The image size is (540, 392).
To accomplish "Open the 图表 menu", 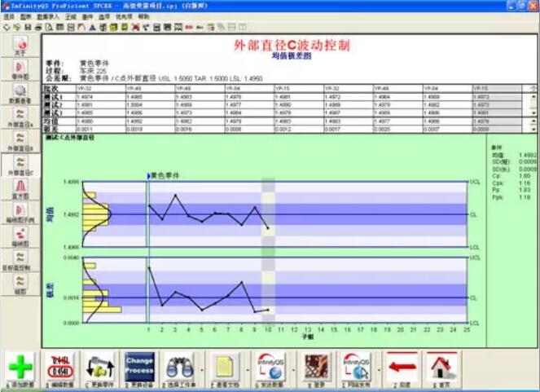I will [26, 16].
